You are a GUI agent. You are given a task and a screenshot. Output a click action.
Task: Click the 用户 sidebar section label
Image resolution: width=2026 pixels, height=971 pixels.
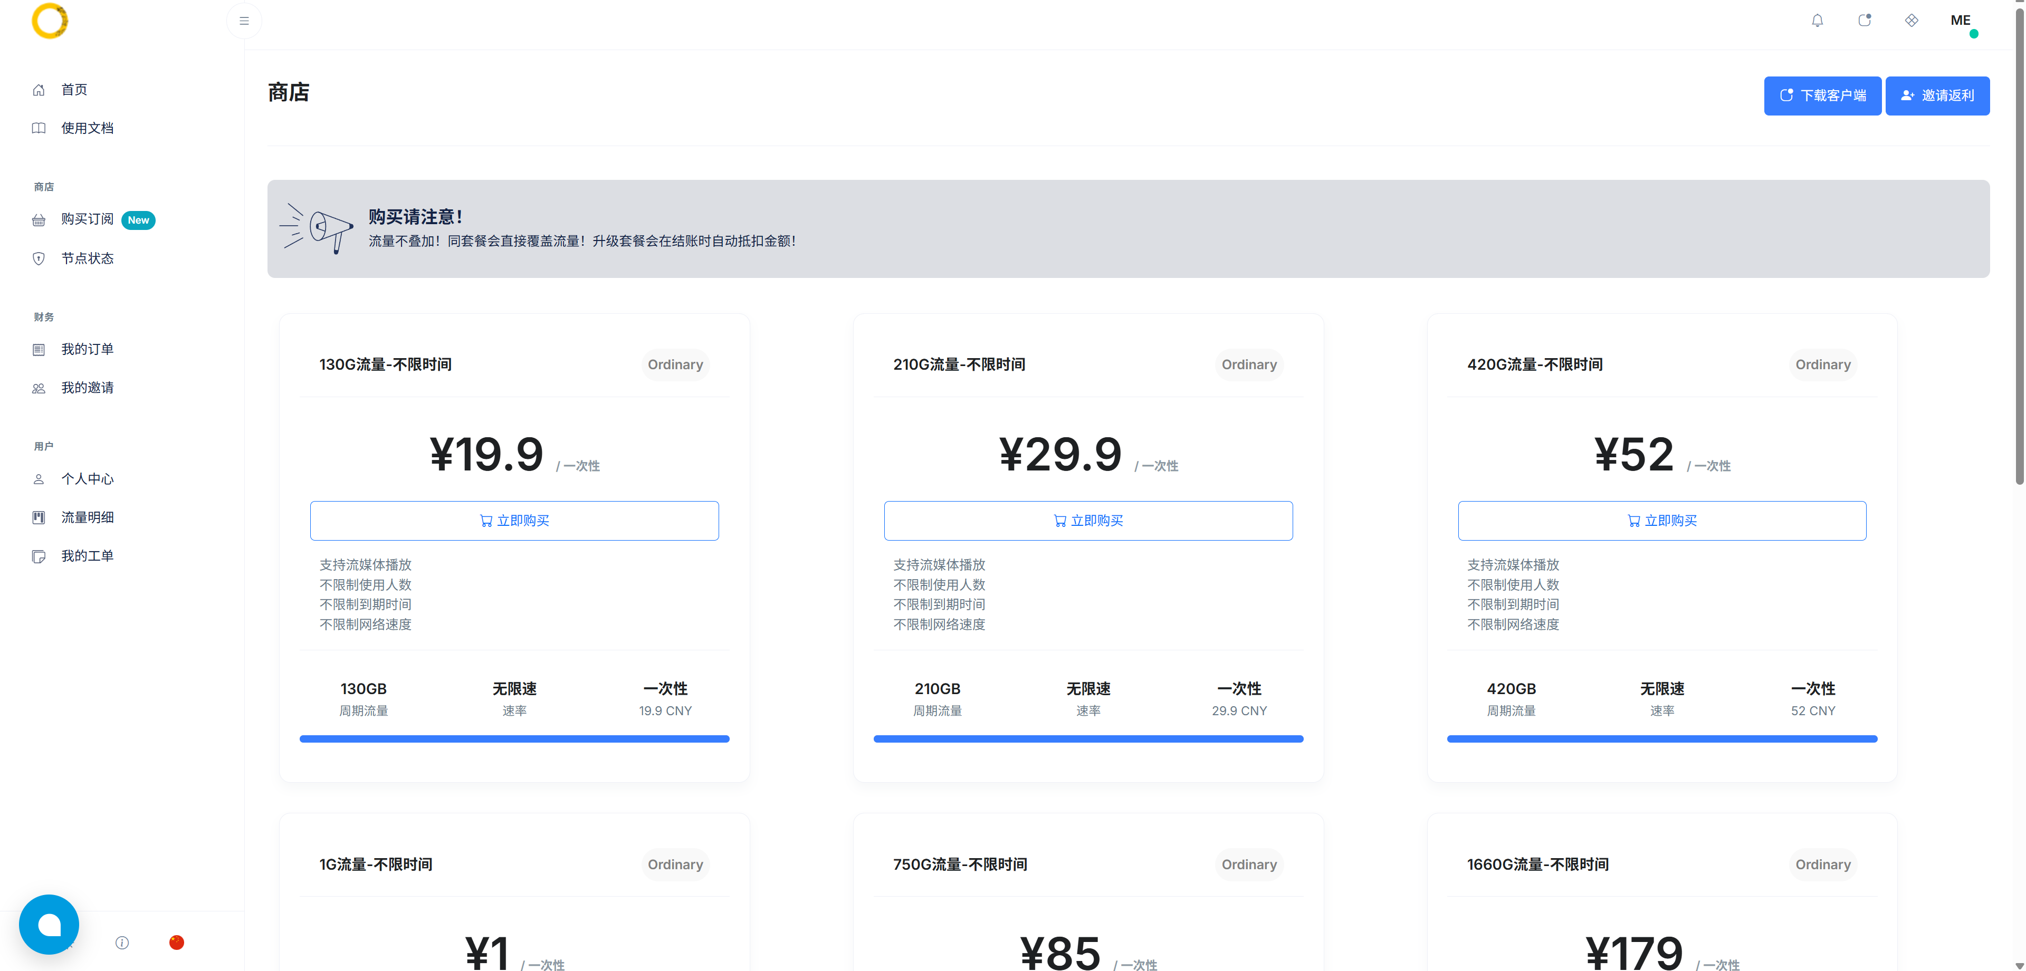click(44, 447)
